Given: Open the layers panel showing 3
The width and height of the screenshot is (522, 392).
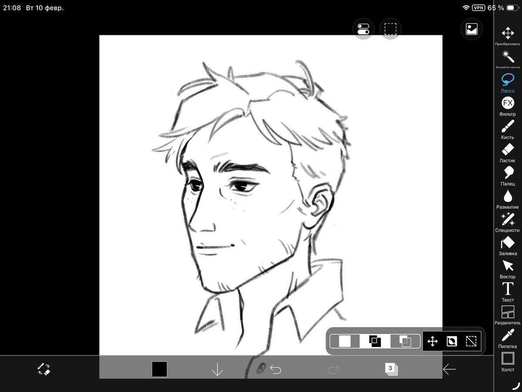Looking at the screenshot, I should (391, 369).
